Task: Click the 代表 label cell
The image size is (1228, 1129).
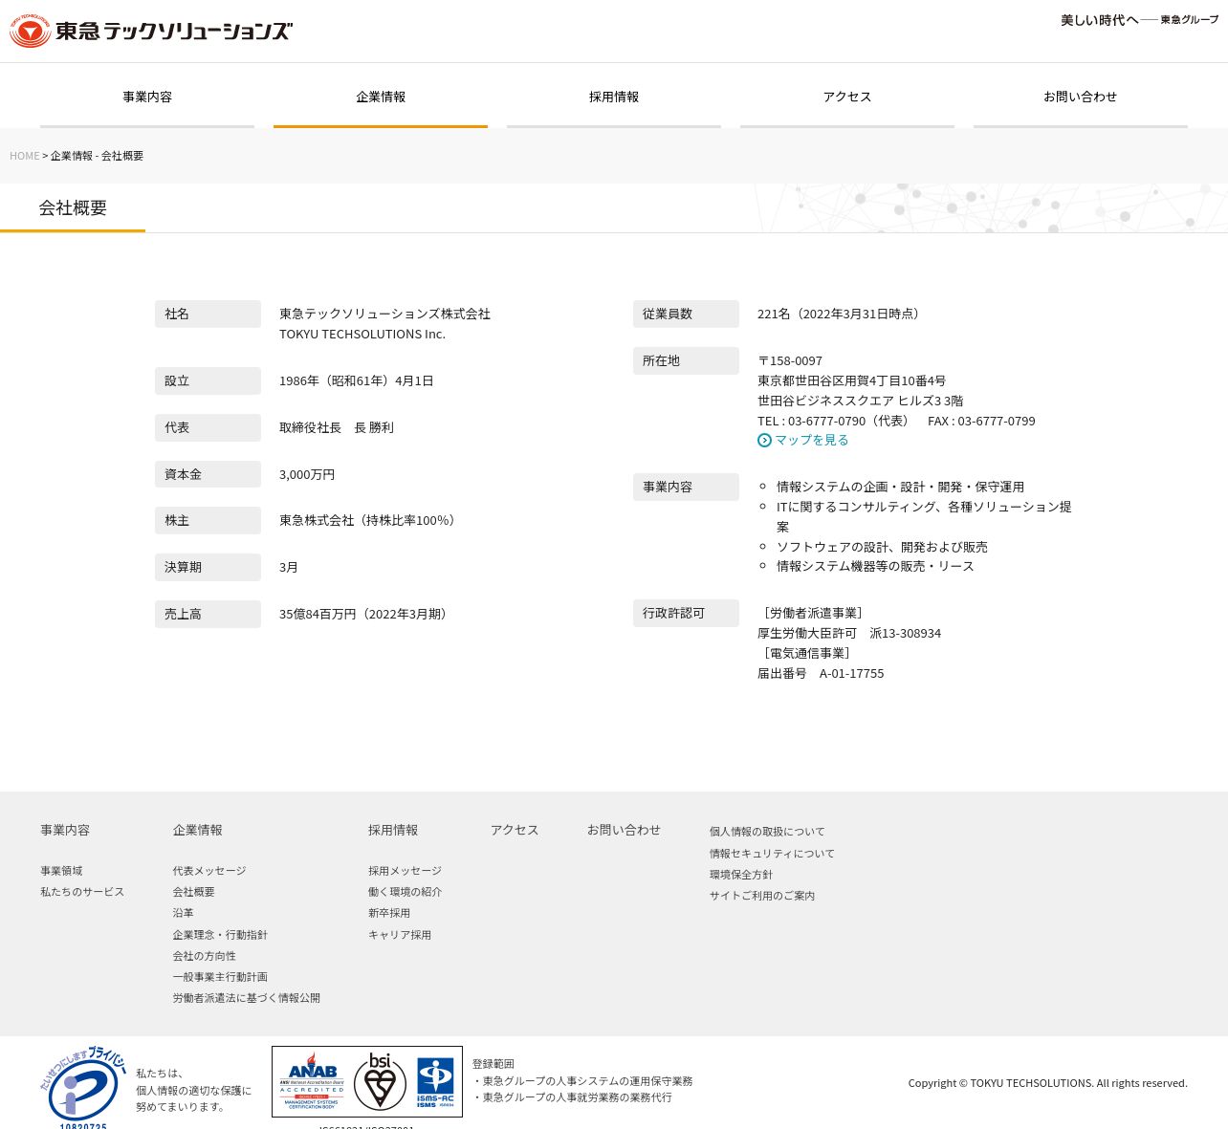Action: 208,428
